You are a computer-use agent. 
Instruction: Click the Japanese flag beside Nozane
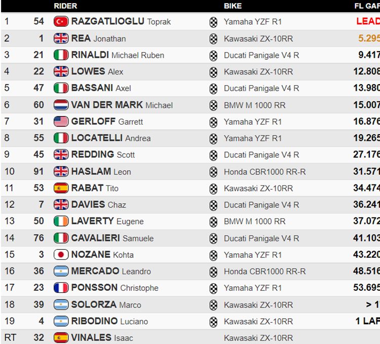click(61, 255)
